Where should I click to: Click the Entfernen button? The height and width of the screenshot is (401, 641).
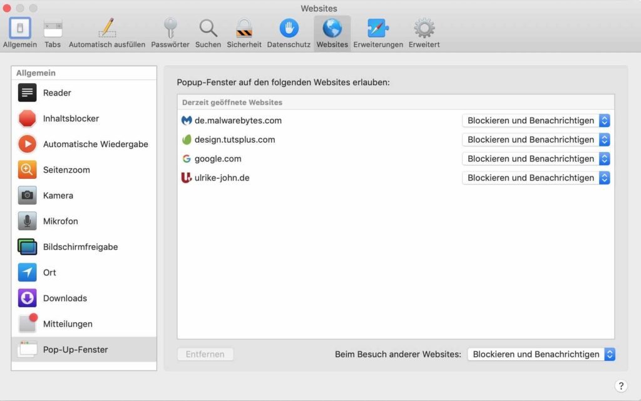pyautogui.click(x=205, y=354)
